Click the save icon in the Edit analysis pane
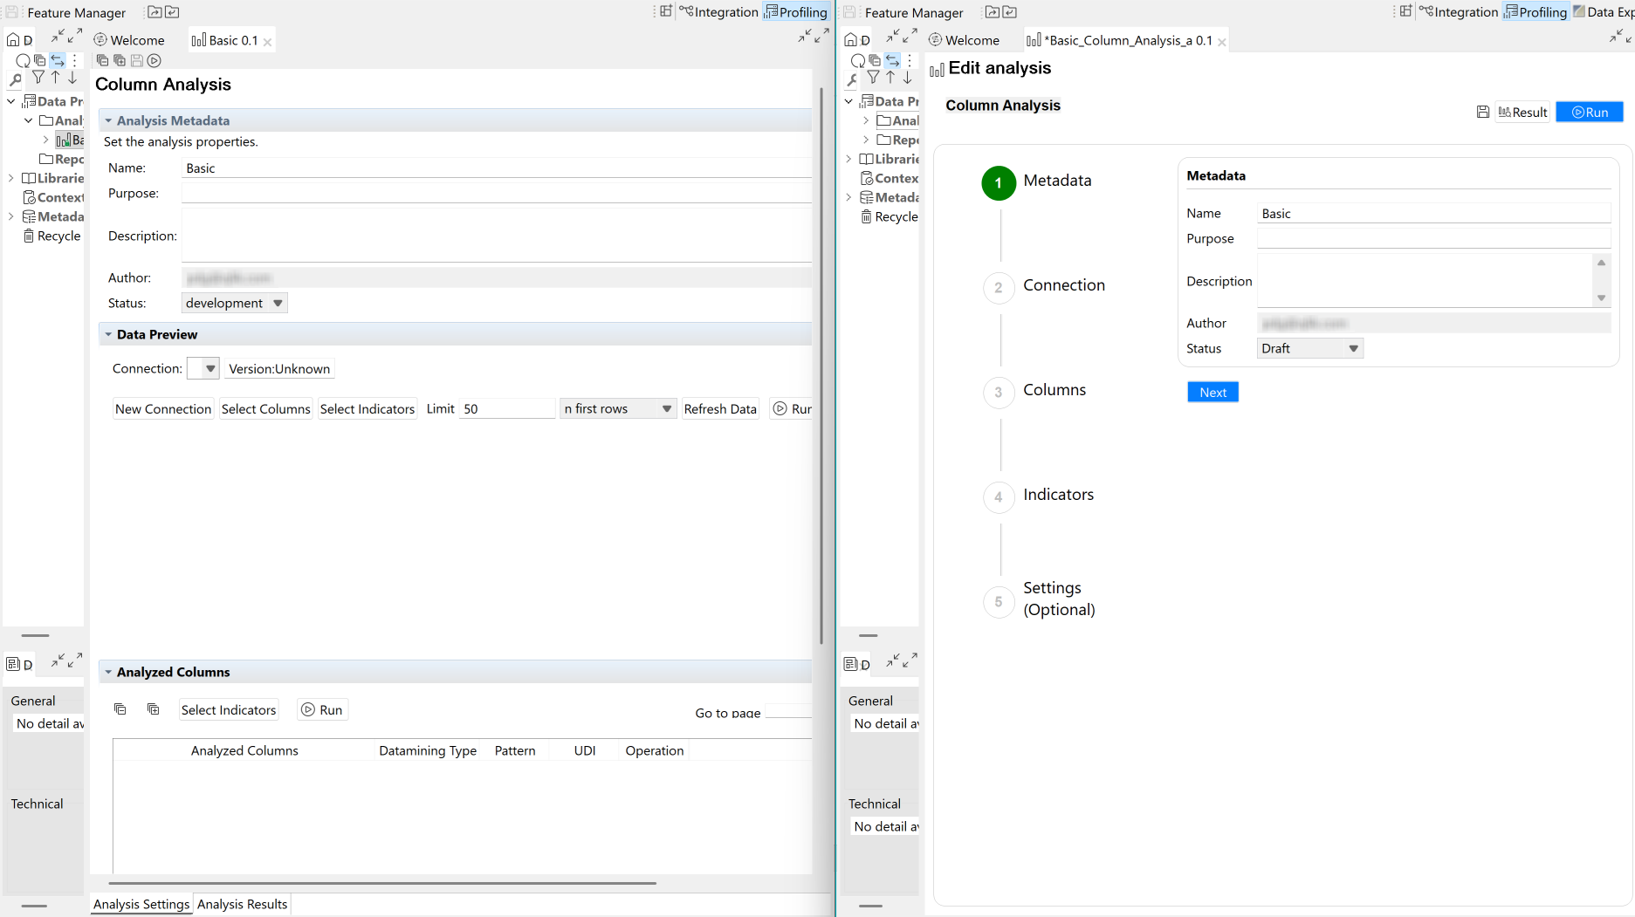1635x917 pixels. click(1483, 112)
